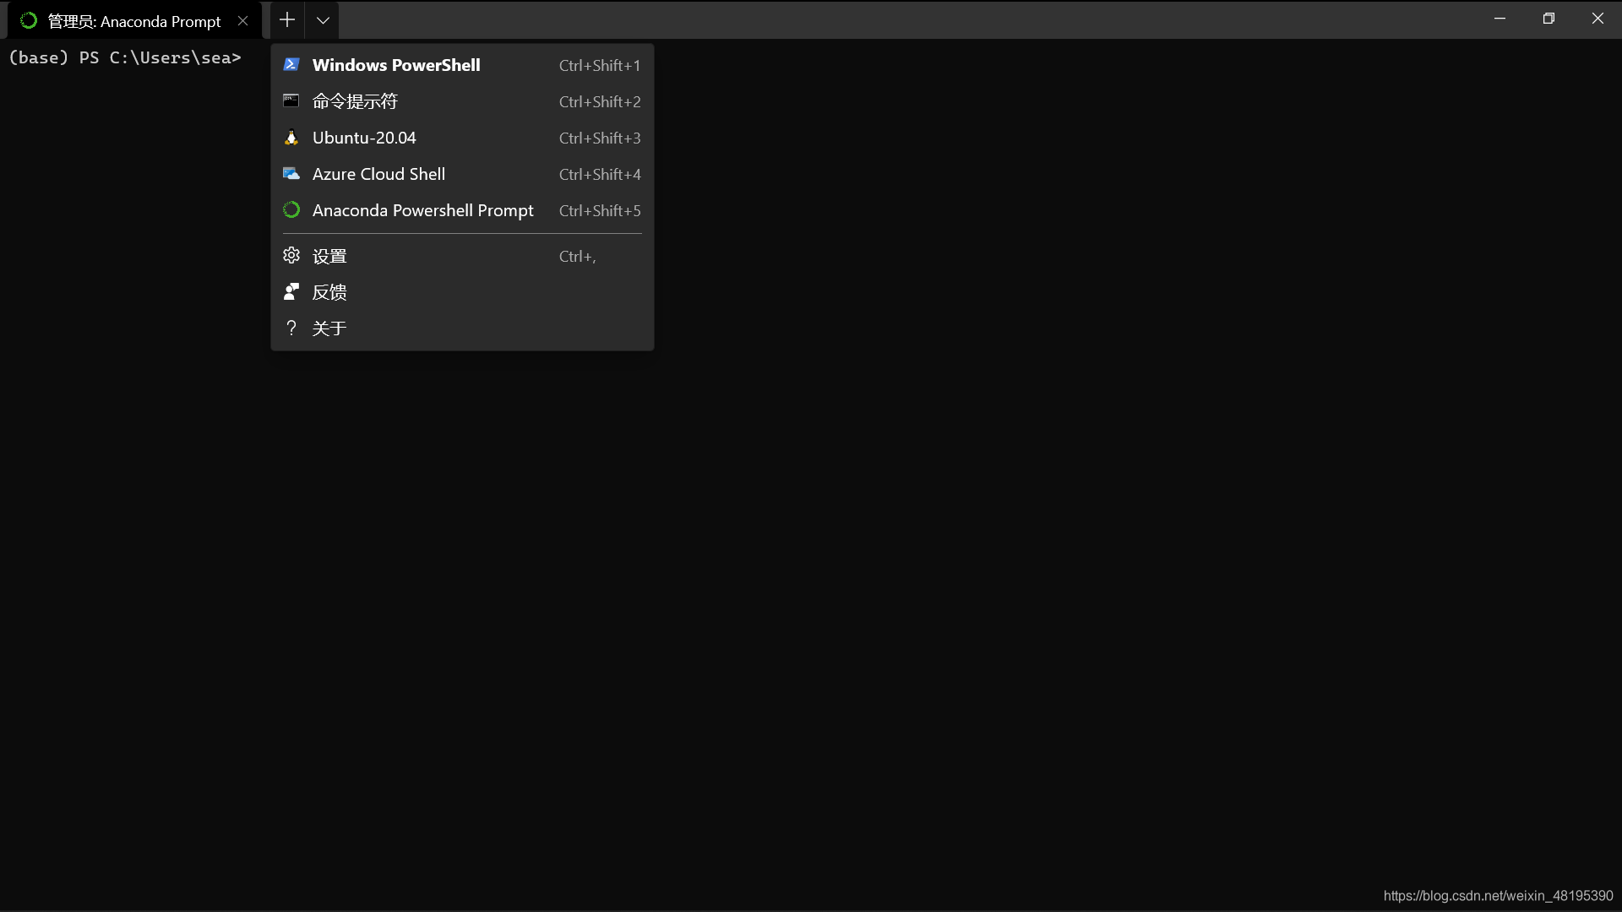This screenshot has width=1622, height=912.
Task: Click the Windows PowerShell profile icon
Action: (291, 65)
